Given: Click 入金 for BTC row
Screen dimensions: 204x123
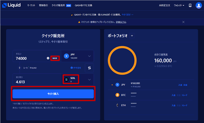Looking at the screenshot, I should 173,95.
